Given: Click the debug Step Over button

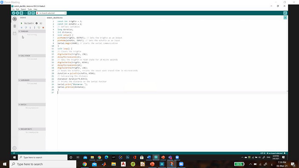Looking at the screenshot, I should point(26,27).
